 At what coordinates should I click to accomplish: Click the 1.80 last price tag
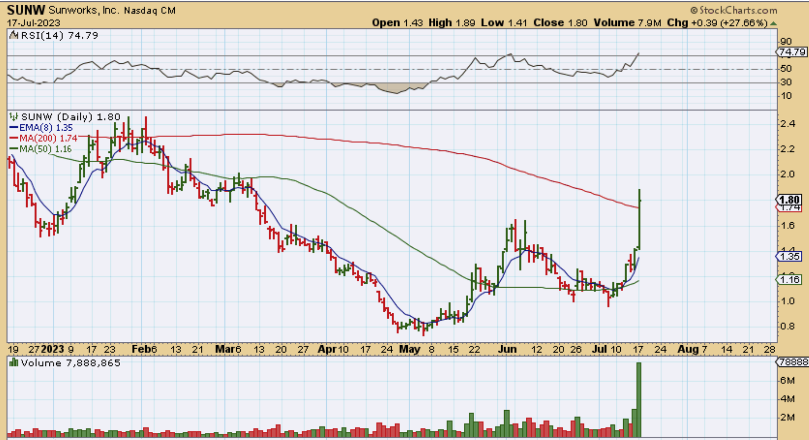[790, 199]
